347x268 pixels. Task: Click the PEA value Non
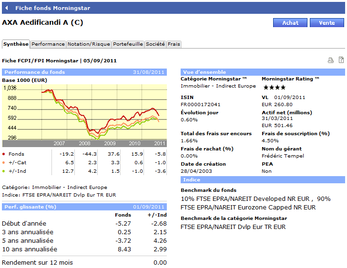point(266,171)
